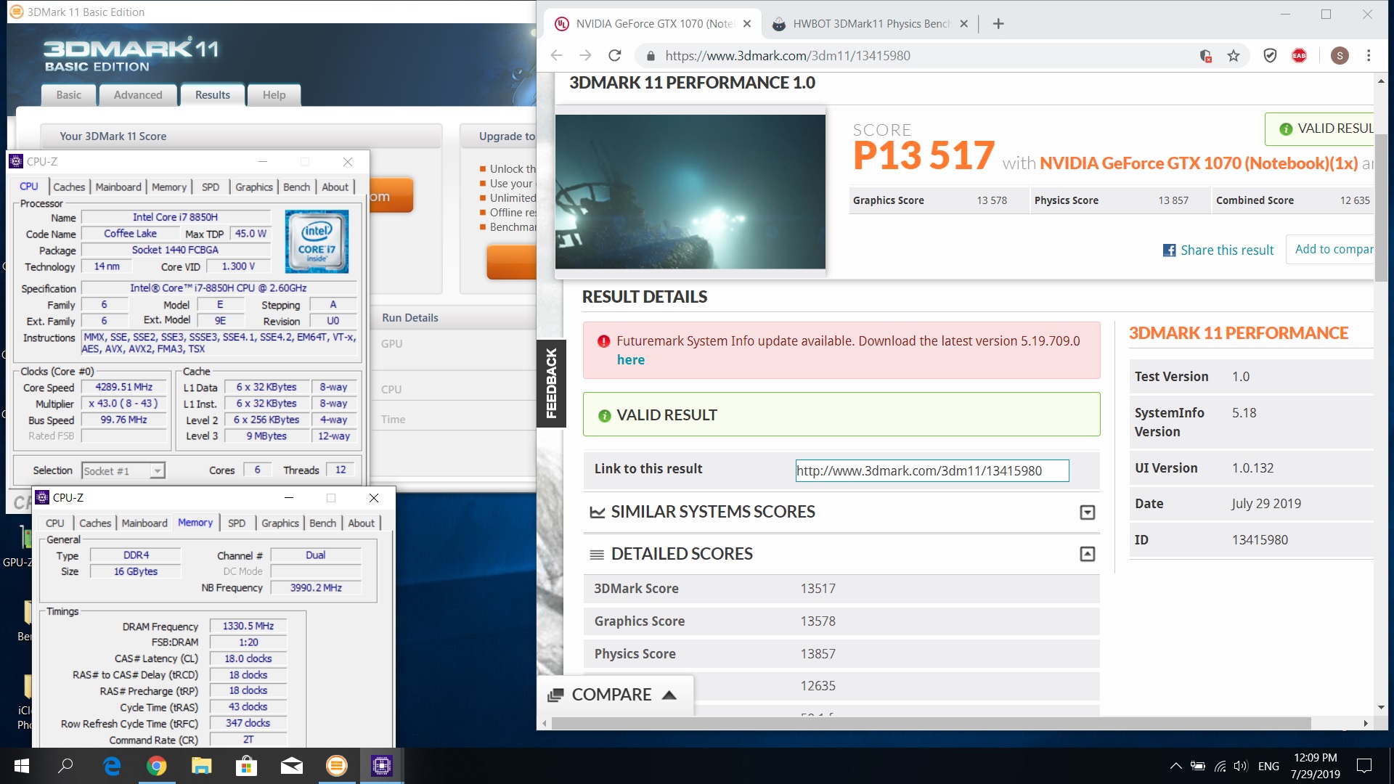1394x784 pixels.
Task: Open Google Chrome from the taskbar
Action: 157,766
